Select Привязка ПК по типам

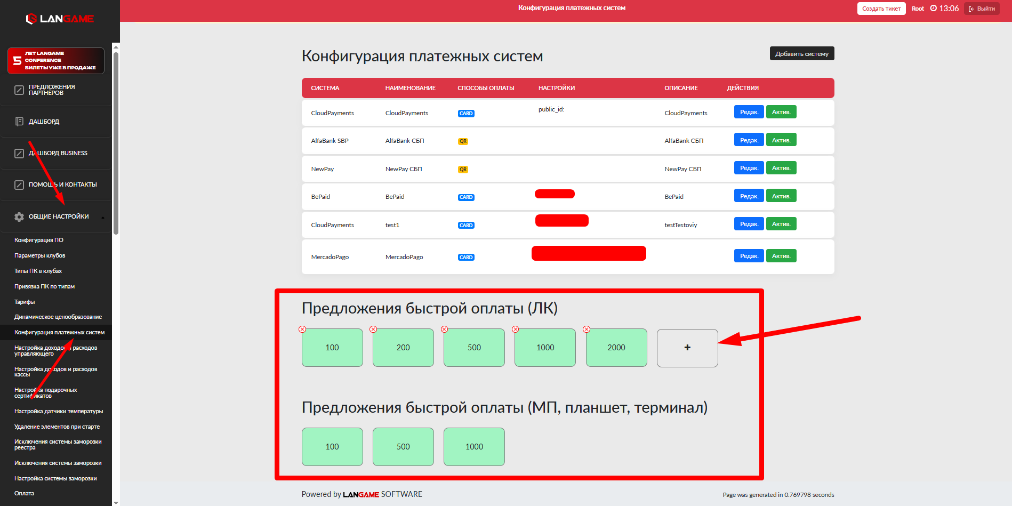(45, 286)
